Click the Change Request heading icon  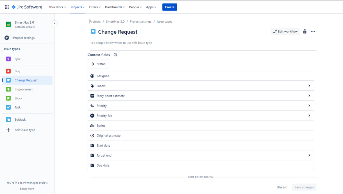[x=93, y=32]
